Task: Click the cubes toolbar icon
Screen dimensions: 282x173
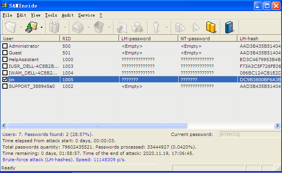Action: pos(138,27)
